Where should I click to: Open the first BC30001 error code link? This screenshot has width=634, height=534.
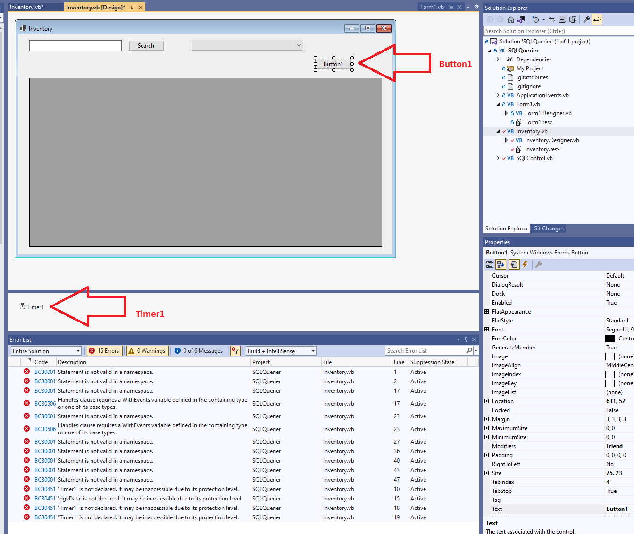[x=45, y=372]
